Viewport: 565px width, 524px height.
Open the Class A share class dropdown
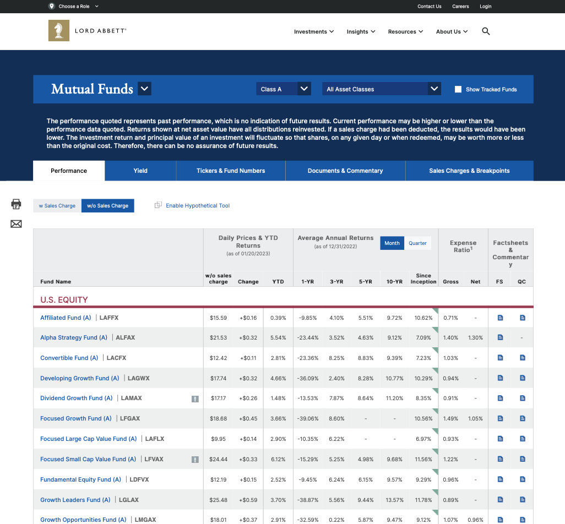click(x=284, y=89)
